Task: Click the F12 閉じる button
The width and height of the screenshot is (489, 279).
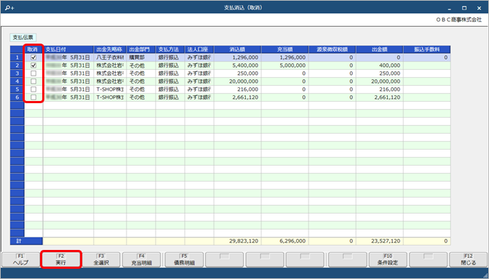Action: coord(469,259)
